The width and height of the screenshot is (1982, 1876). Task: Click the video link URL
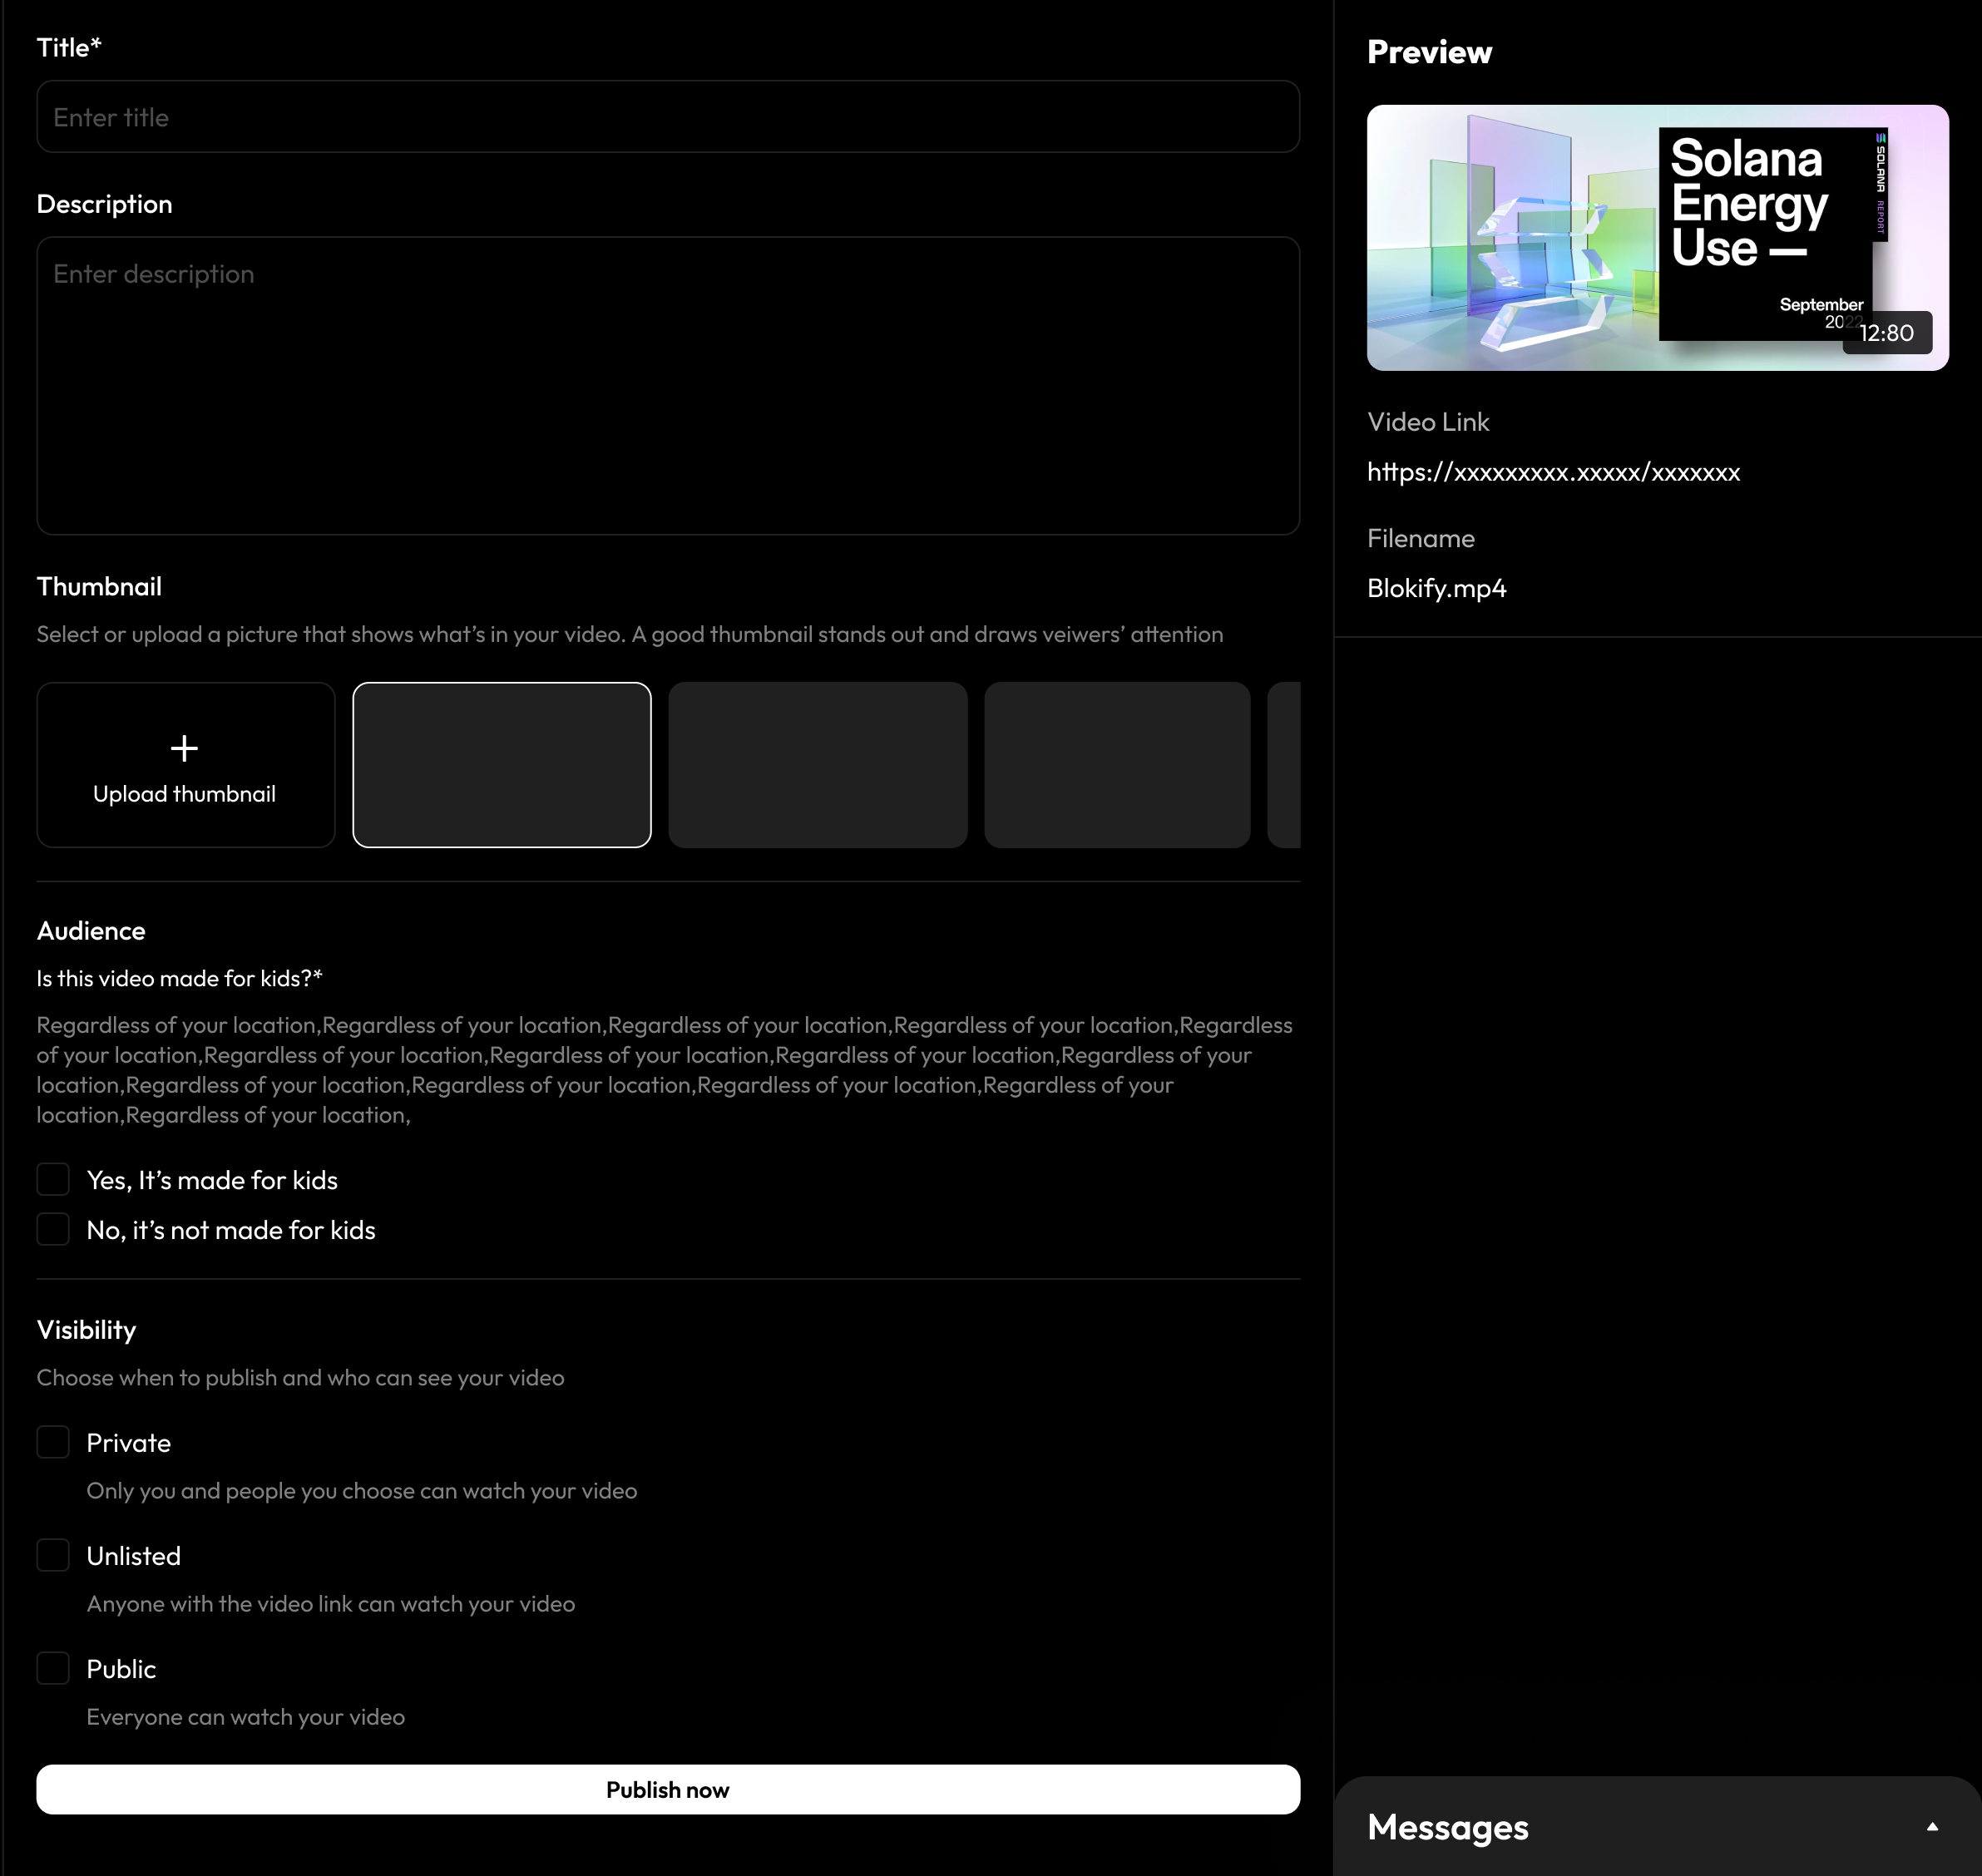(1553, 472)
